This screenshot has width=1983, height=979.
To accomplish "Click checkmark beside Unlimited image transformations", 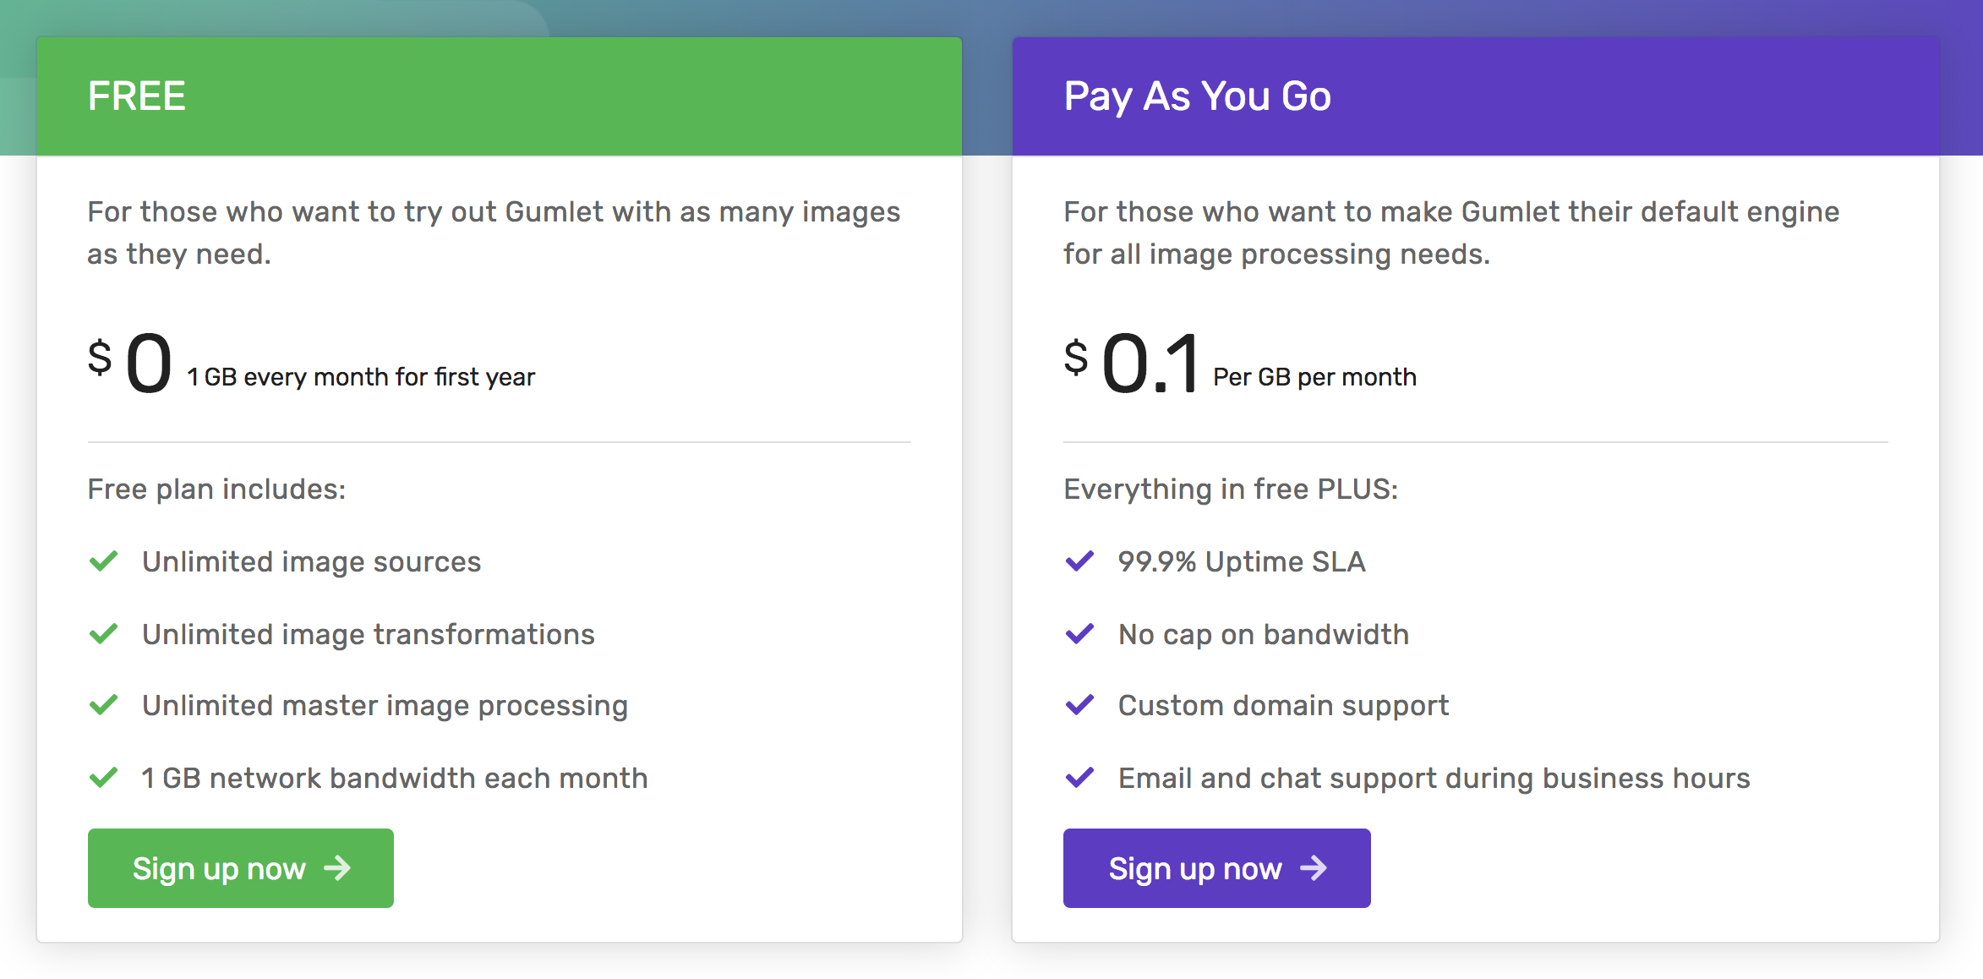I will [x=103, y=634].
